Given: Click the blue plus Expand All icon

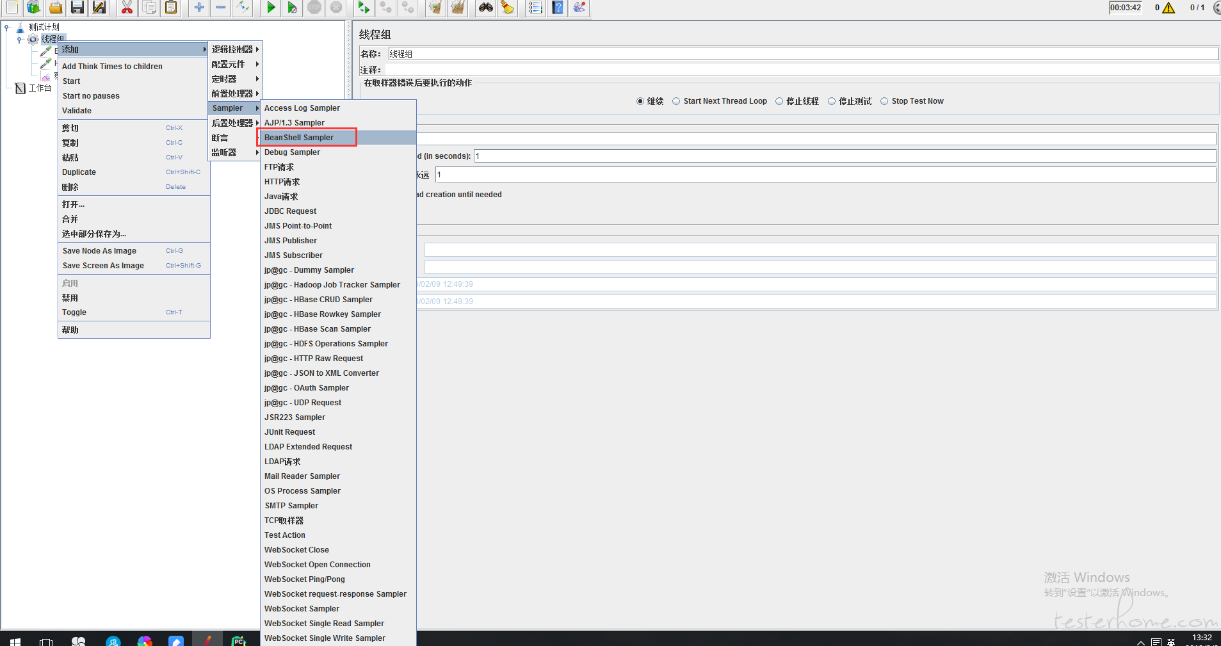Looking at the screenshot, I should [199, 8].
